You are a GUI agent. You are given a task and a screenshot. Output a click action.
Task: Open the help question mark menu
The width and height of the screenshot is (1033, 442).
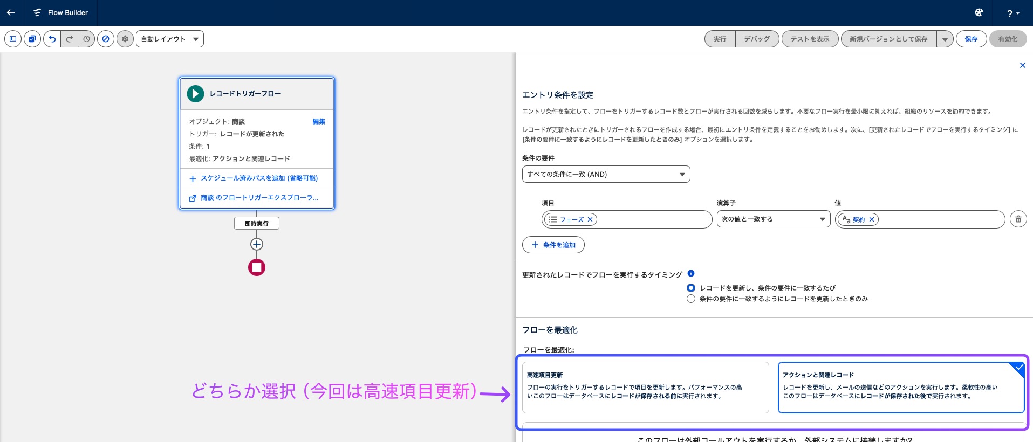coord(1013,13)
